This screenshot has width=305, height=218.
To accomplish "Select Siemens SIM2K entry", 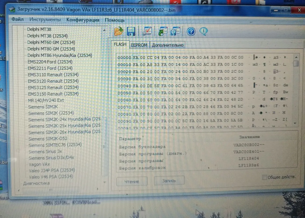I will (43, 107).
